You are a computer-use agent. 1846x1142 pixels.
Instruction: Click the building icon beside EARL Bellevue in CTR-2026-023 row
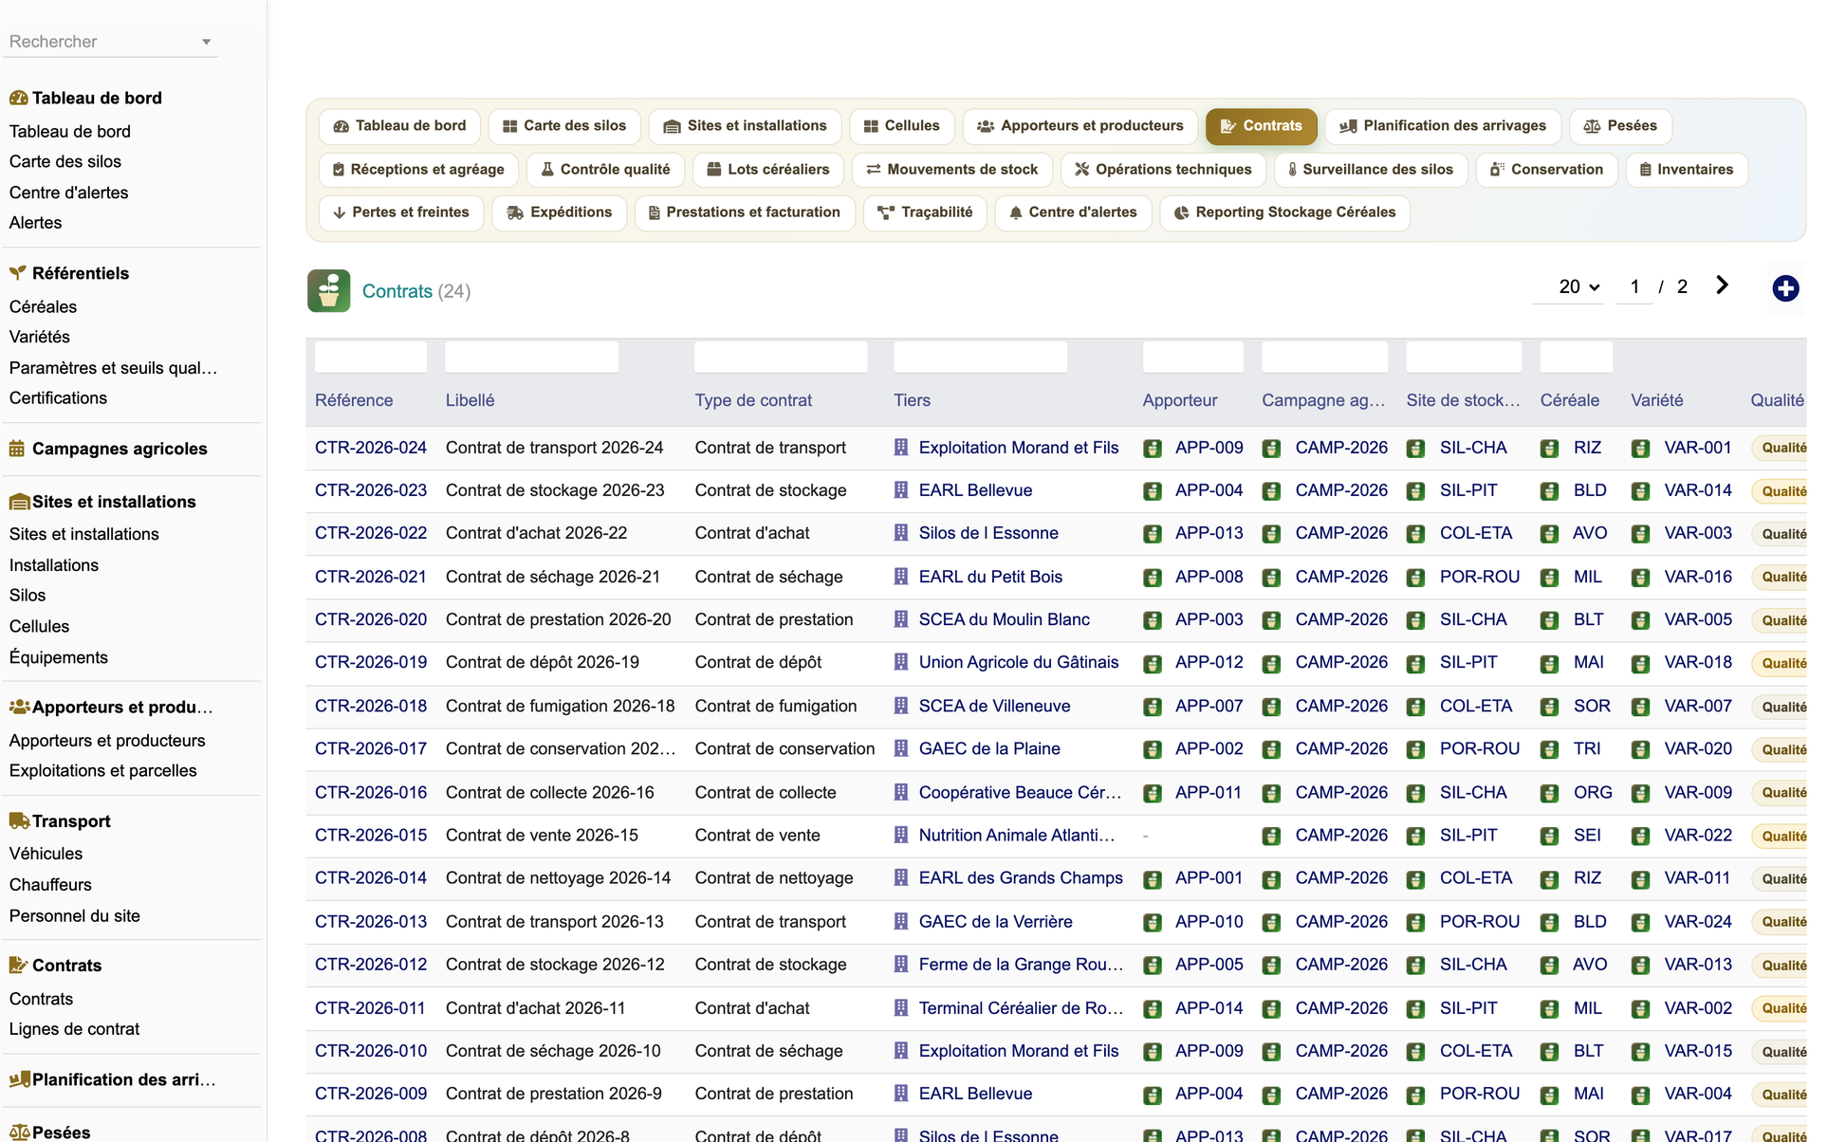(901, 490)
